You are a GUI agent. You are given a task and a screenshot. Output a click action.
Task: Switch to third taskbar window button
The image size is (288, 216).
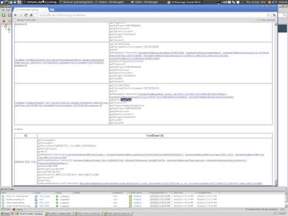click(88, 214)
